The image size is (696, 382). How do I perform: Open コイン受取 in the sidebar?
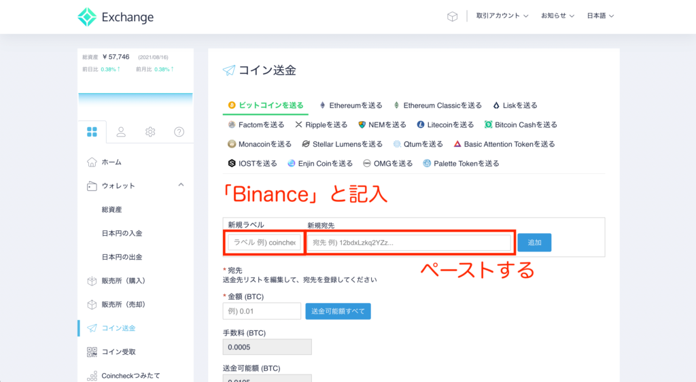[118, 352]
